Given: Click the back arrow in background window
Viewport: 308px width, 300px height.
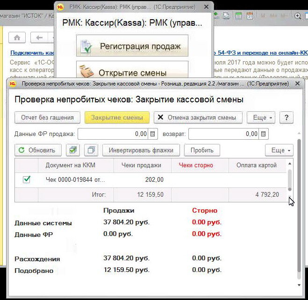Looking at the screenshot, I should point(39,37).
